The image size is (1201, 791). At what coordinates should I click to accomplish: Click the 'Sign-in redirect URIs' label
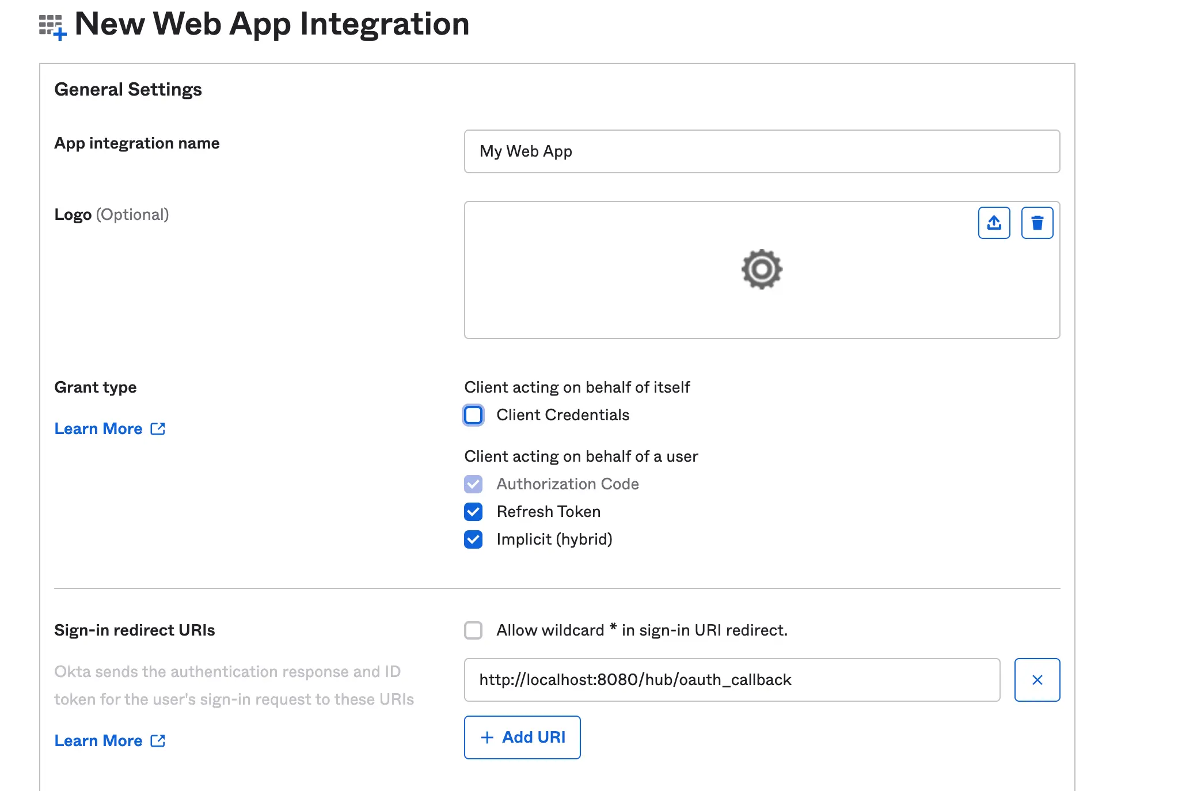134,630
